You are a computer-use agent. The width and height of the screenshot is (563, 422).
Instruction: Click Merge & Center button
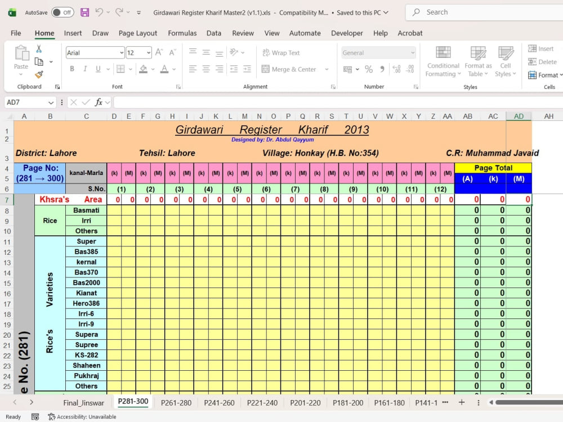pos(289,69)
